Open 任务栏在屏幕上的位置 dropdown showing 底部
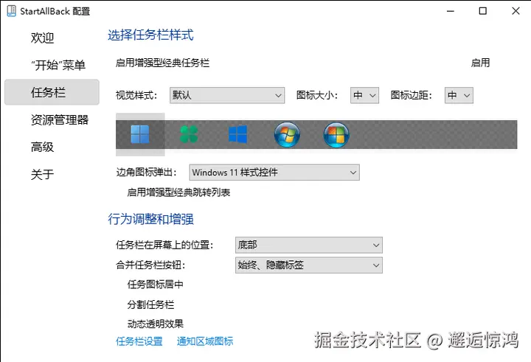This screenshot has width=531, height=362. coord(309,245)
